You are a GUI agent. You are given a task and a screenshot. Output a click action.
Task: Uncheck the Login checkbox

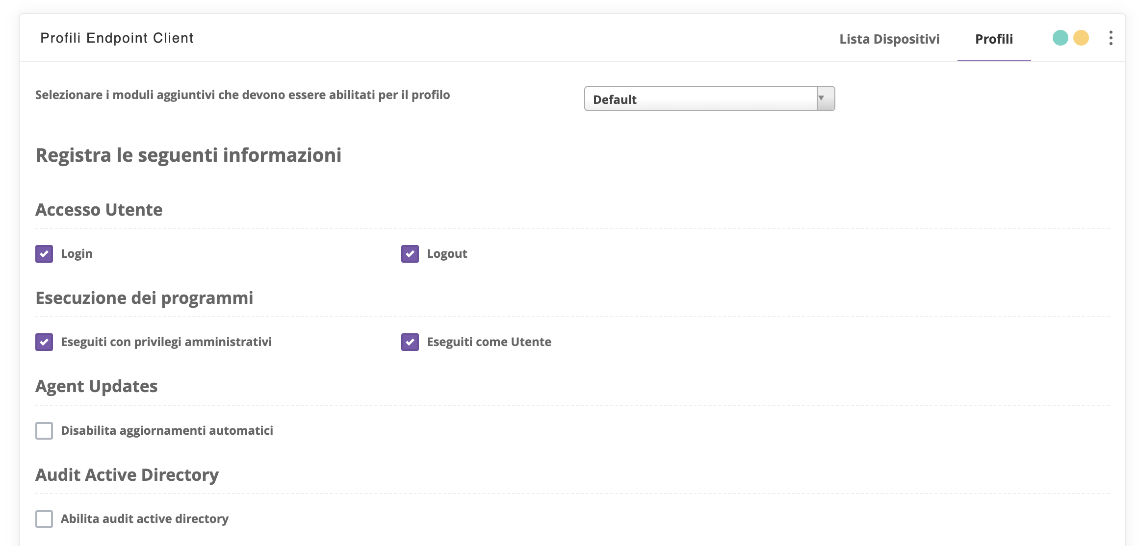pyautogui.click(x=44, y=254)
